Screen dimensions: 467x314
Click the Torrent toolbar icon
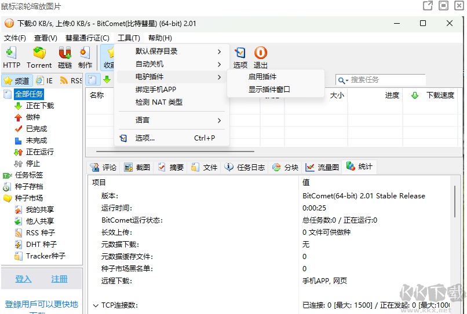(39, 57)
